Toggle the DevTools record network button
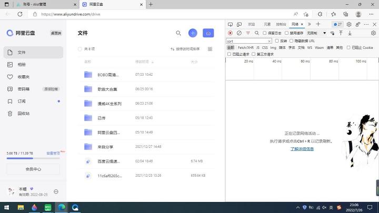Viewport: 379px width, 213px height. point(230,33)
